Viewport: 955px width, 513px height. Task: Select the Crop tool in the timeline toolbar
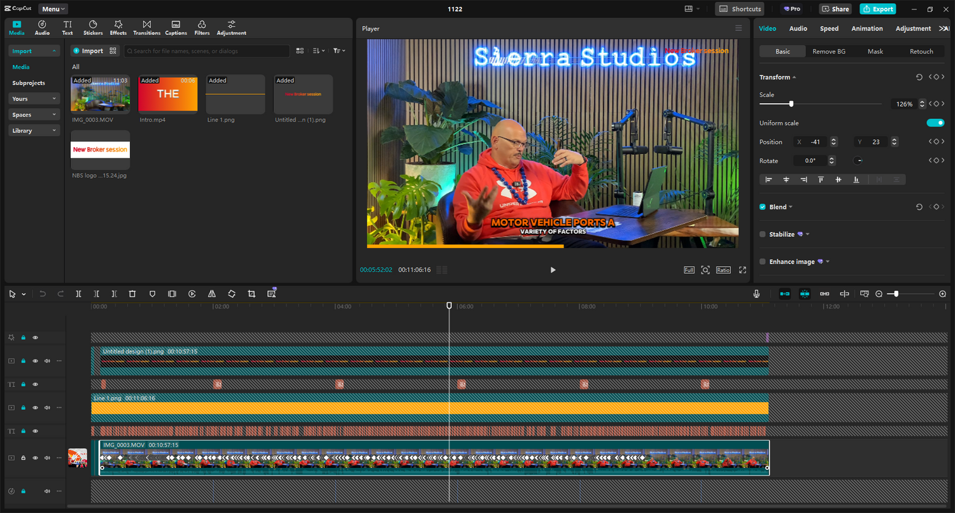tap(251, 294)
